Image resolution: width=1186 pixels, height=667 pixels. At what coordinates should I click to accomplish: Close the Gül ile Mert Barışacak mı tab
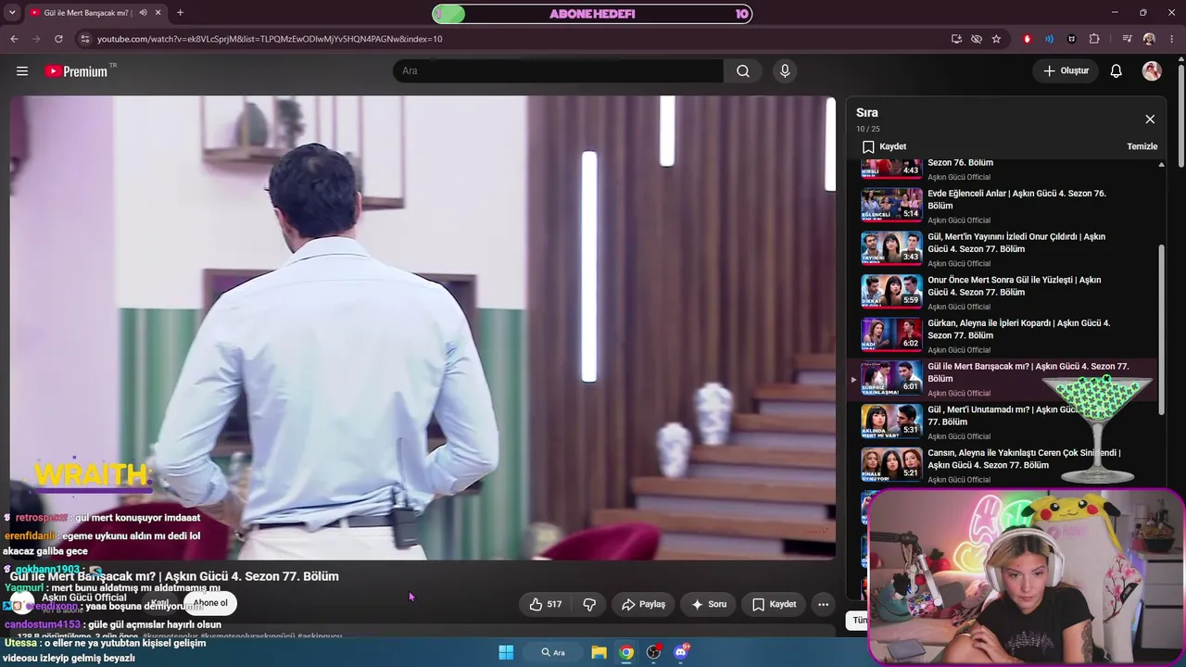(x=158, y=13)
